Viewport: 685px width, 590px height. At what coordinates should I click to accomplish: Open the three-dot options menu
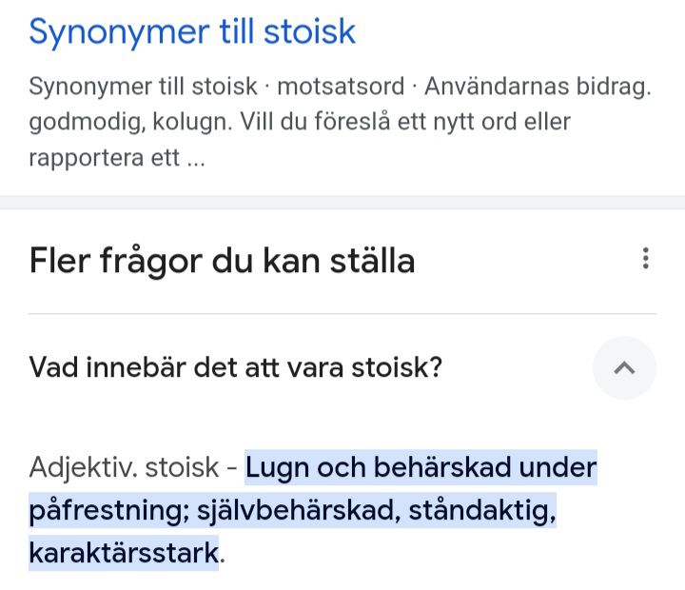[x=646, y=258]
